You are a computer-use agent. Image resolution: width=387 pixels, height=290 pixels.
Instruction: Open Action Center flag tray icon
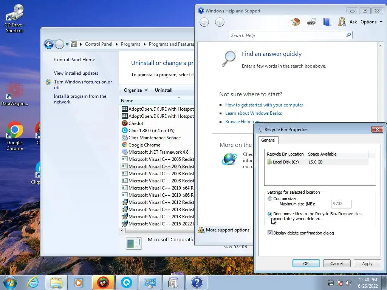(x=340, y=283)
